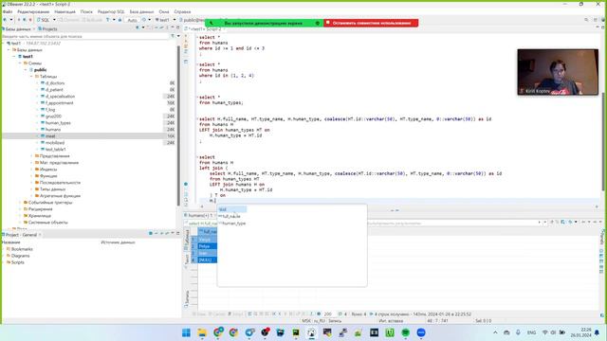Select the Petya result cell
607x341 pixels.
[x=208, y=246]
